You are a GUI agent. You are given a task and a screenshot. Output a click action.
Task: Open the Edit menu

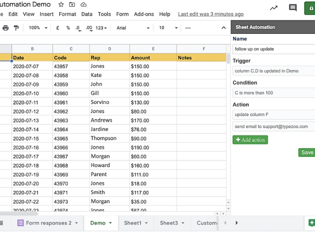point(13,14)
